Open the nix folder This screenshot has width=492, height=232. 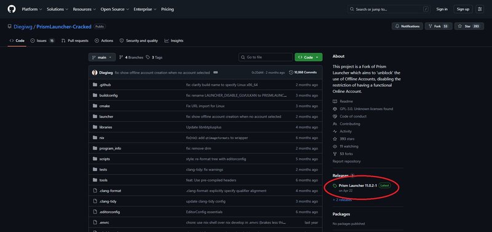(x=101, y=138)
